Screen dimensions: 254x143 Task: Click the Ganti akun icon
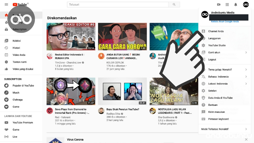203,52
